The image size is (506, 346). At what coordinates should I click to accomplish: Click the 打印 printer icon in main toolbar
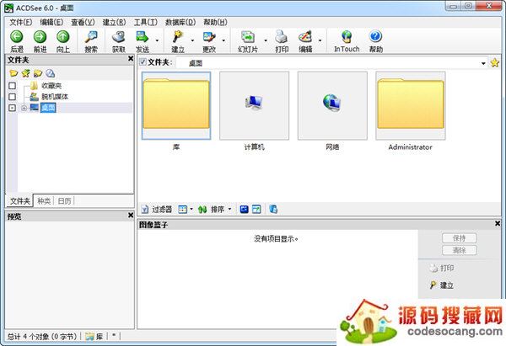pyautogui.click(x=282, y=37)
